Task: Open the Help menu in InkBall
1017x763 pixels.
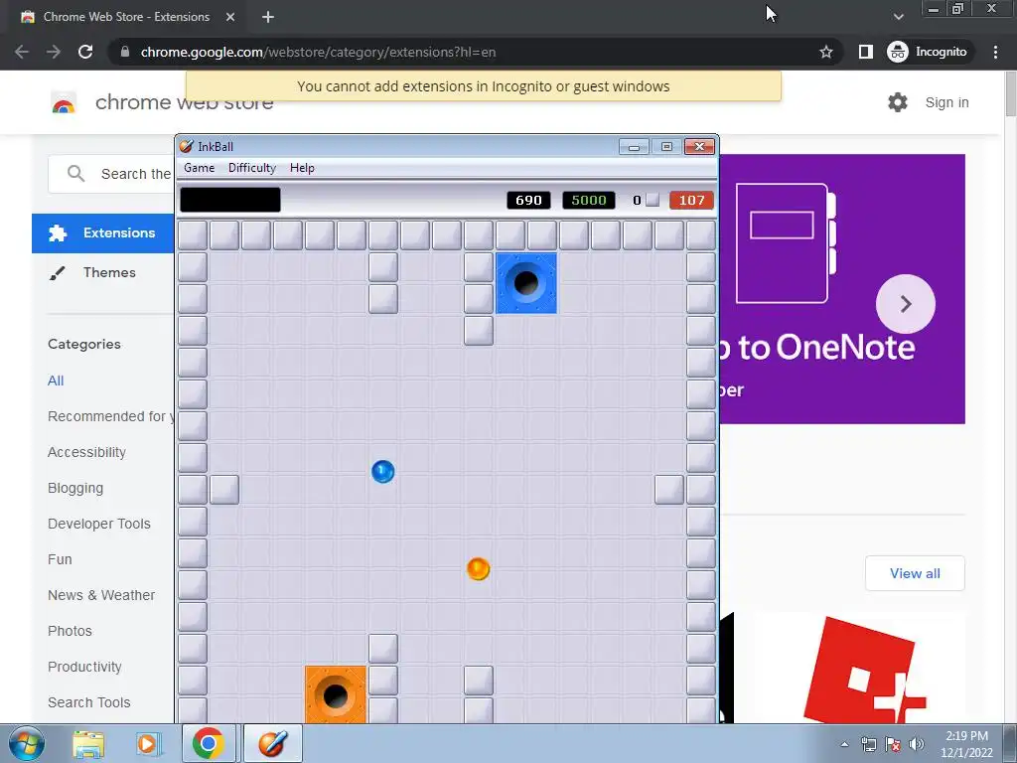Action: (x=302, y=168)
